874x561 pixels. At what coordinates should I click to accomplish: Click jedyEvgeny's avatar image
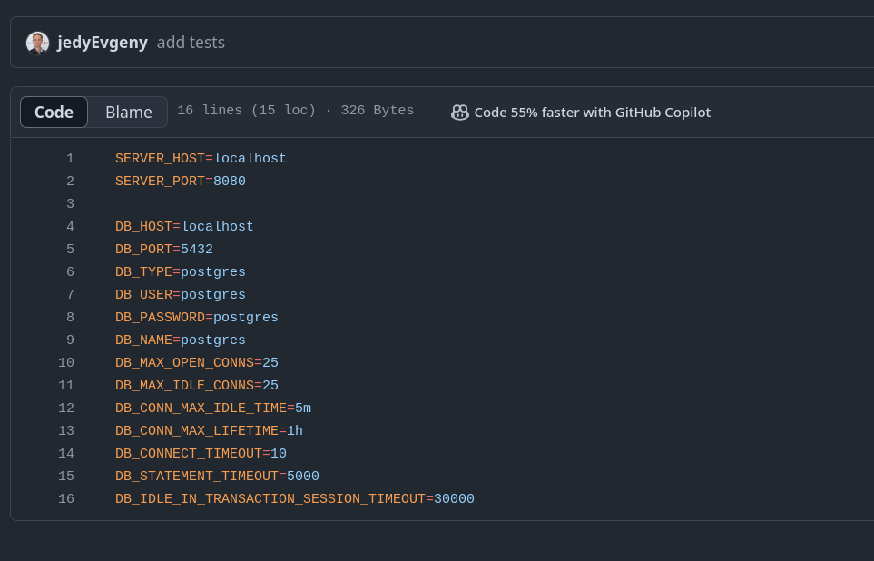tap(37, 43)
